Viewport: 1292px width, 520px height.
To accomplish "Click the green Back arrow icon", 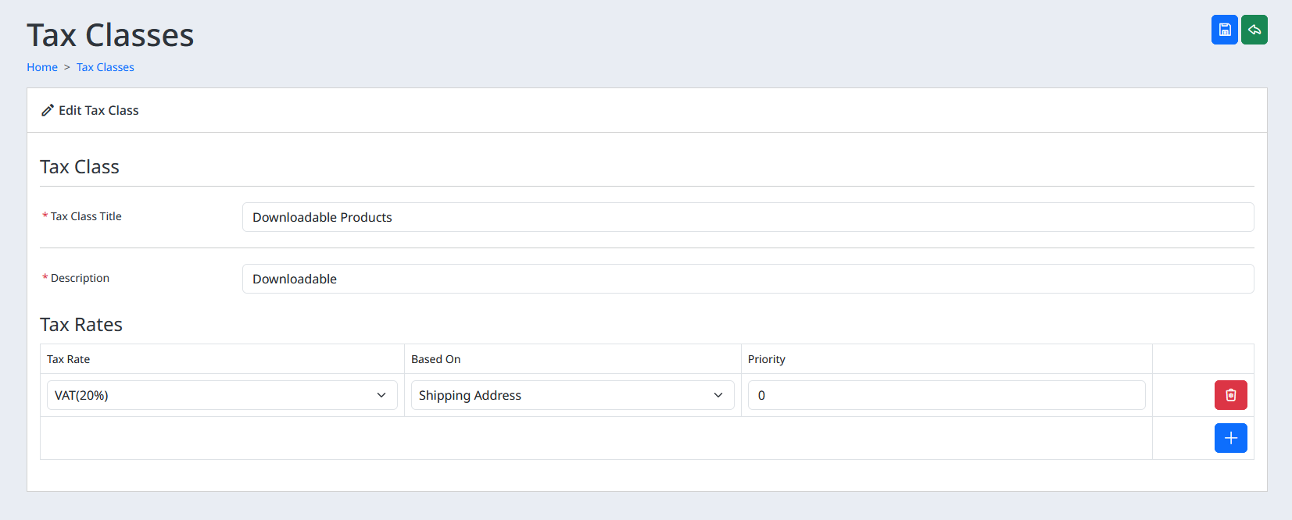I will (x=1254, y=30).
